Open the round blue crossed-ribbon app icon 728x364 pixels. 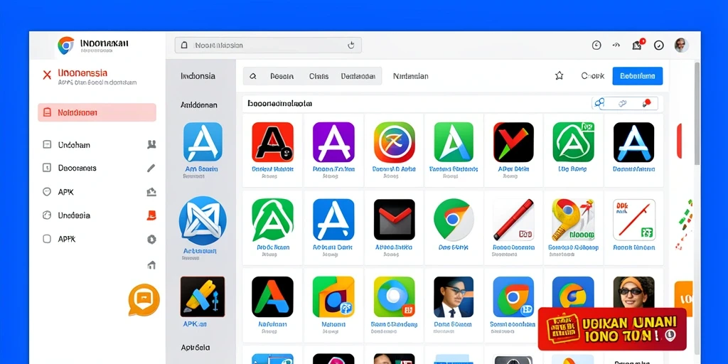(203, 220)
